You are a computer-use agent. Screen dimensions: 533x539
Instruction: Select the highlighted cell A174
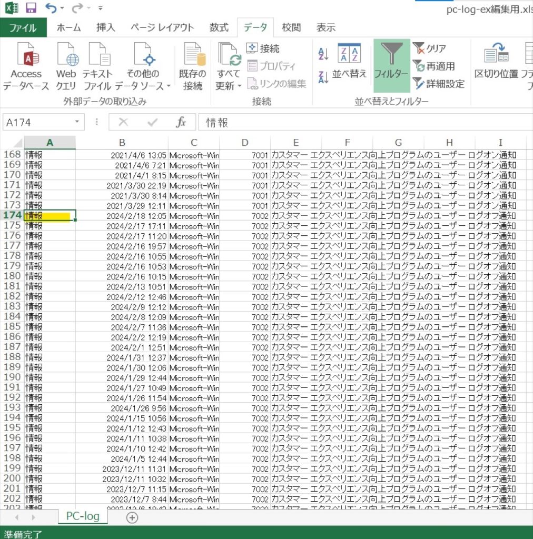click(x=50, y=216)
